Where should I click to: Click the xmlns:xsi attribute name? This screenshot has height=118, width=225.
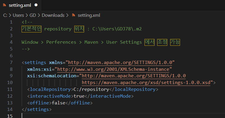point(39,69)
